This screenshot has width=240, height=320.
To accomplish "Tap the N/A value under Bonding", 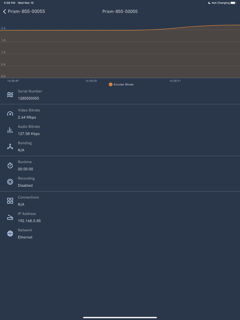I will pyautogui.click(x=21, y=150).
